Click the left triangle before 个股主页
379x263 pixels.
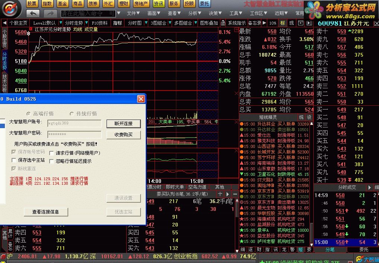click(x=4, y=23)
